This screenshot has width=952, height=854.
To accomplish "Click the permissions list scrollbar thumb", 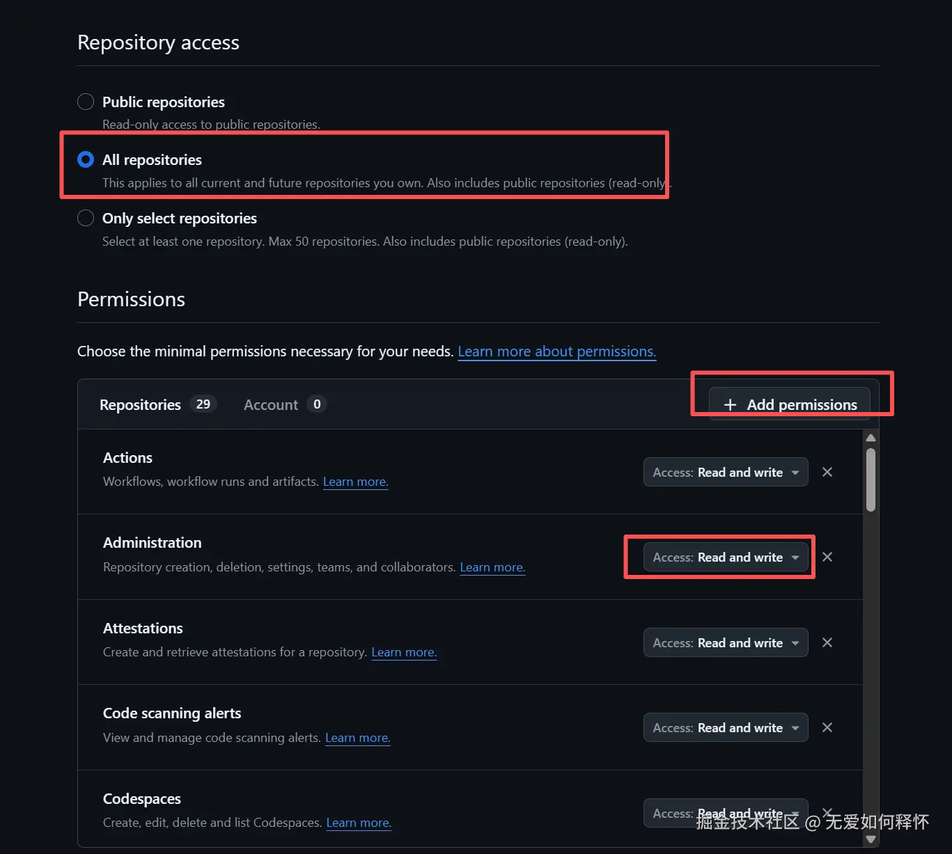I will (871, 480).
